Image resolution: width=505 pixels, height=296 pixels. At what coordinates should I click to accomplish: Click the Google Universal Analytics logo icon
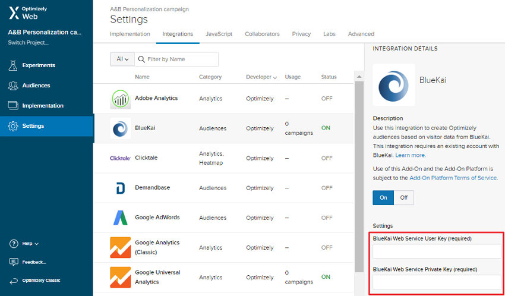point(120,278)
